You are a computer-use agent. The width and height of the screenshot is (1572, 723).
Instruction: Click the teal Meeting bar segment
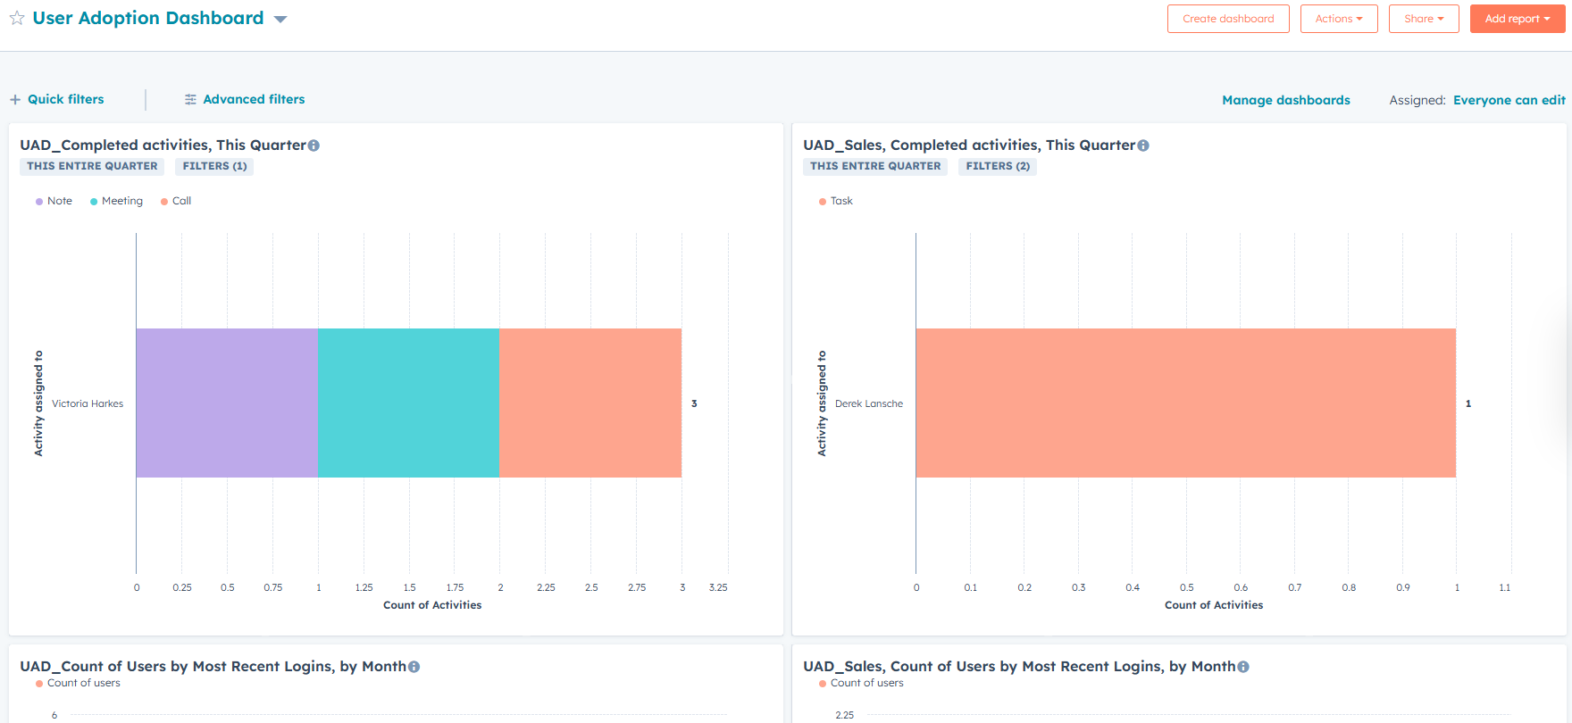[x=408, y=403]
